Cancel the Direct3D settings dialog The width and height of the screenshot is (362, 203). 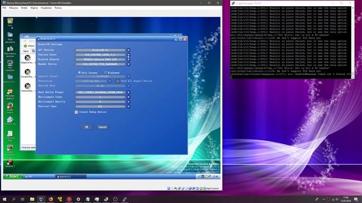(102, 127)
